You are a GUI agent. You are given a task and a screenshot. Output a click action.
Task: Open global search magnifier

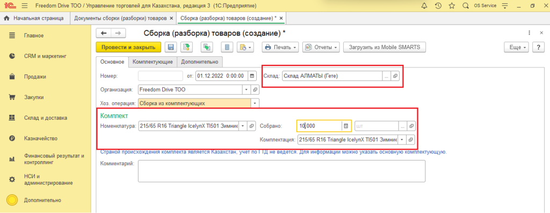pyautogui.click(x=466, y=6)
